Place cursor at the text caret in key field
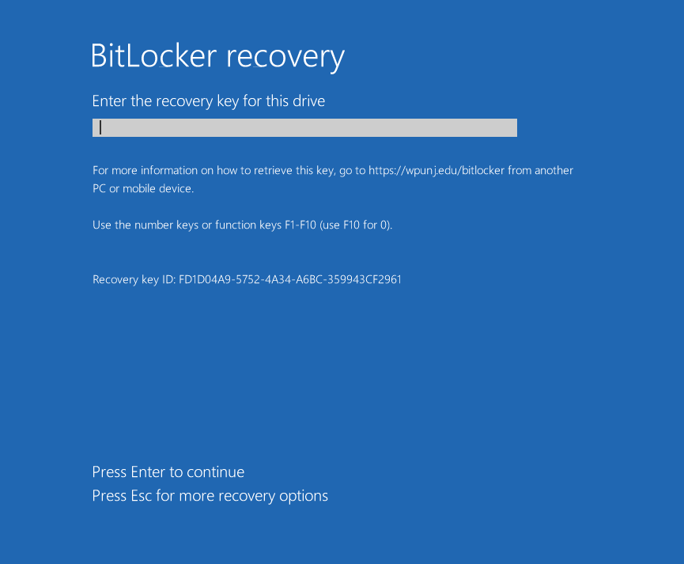The width and height of the screenshot is (684, 564). click(100, 128)
